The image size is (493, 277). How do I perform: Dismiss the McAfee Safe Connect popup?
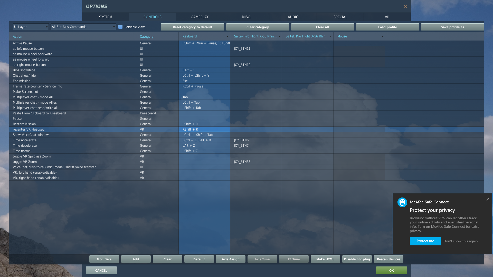(x=488, y=199)
